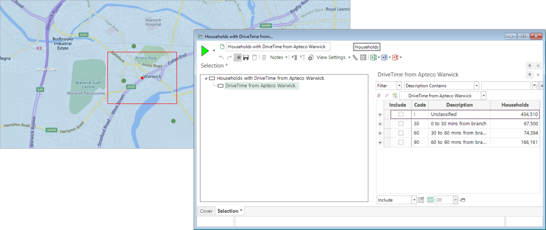Export to PowerPoint using the PowerPoint icon
This screenshot has height=230, width=546.
pos(395,57)
